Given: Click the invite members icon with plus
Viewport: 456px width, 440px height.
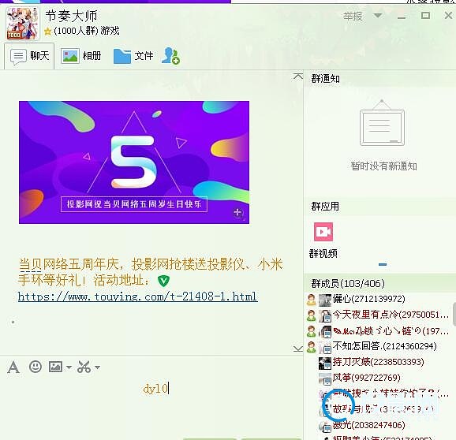Looking at the screenshot, I should click(x=170, y=56).
